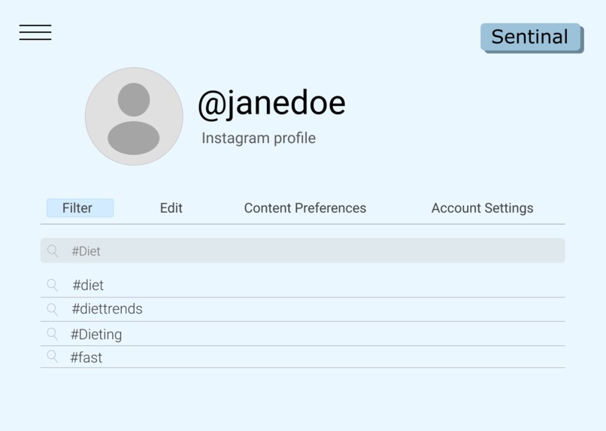
Task: Click the magnifier icon beside #Dieting
Action: click(52, 334)
